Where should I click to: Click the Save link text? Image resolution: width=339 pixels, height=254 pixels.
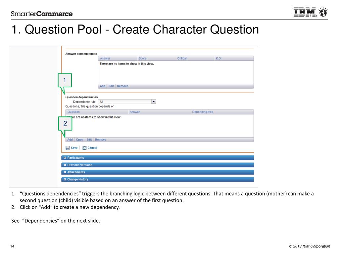74,148
